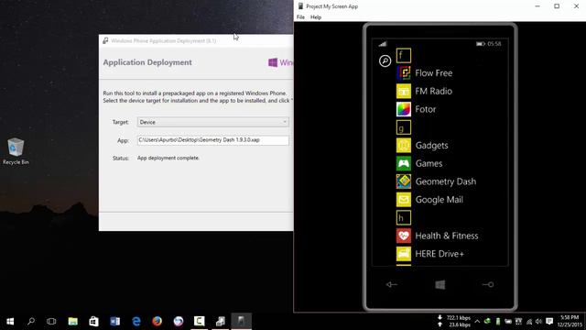Open taskbar search magnifier
The width and height of the screenshot is (586, 330).
click(31, 321)
